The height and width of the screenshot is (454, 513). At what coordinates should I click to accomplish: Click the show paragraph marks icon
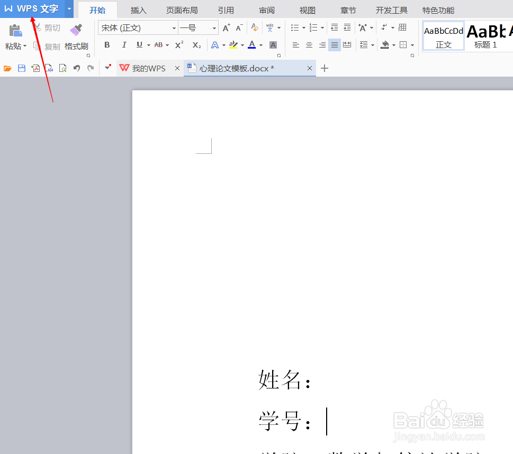pos(384,27)
